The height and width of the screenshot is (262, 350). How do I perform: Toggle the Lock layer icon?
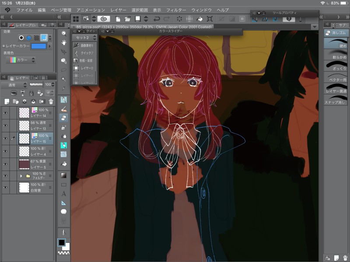pos(31,93)
